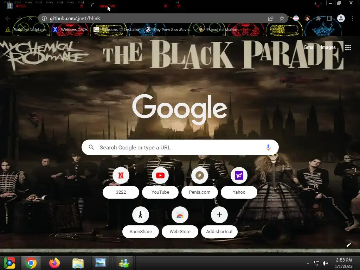
Task: Open the Yahoo shortcut
Action: [239, 183]
